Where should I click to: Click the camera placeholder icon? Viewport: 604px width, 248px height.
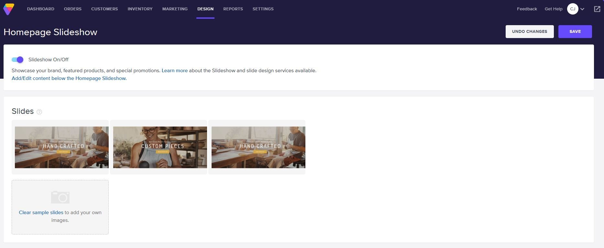[60, 197]
